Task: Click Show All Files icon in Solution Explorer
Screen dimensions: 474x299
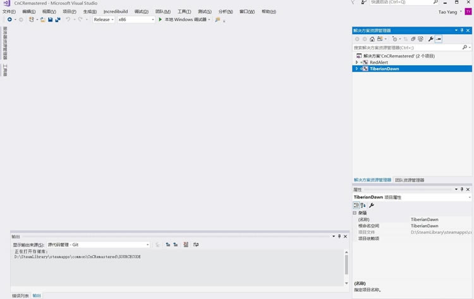Action: click(420, 39)
